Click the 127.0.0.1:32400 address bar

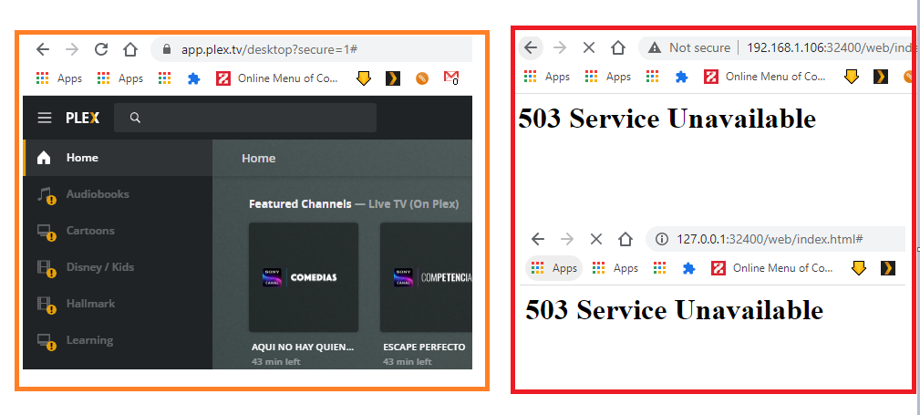[x=775, y=239]
